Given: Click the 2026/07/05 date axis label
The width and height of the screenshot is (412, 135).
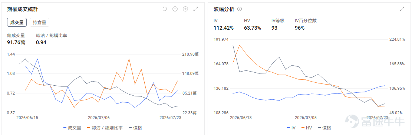Looking at the screenshot, I should point(306,118).
